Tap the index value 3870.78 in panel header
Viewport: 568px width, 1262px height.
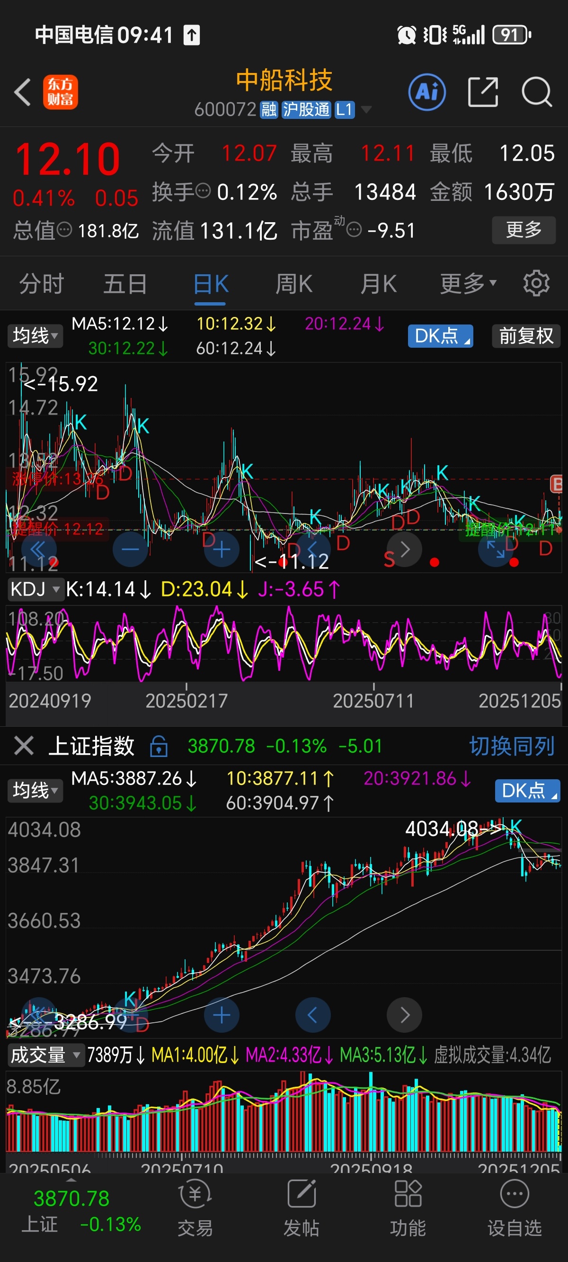click(222, 746)
